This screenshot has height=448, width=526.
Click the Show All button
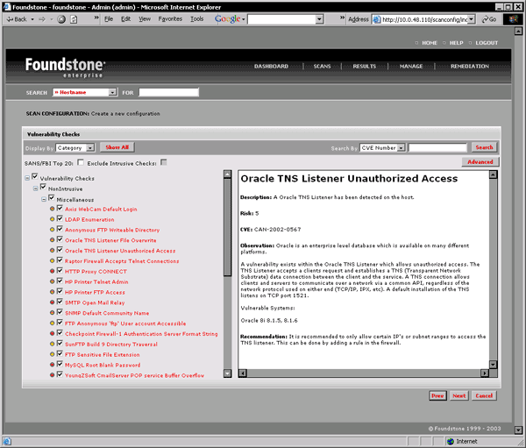[117, 147]
